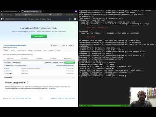The width and height of the screenshot is (156, 117).
Task: Bookmark the page with the star icon
Action: pyautogui.click(x=61, y=15)
